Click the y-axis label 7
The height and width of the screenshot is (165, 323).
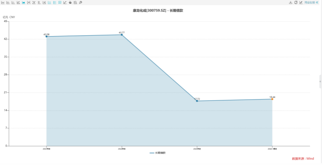click(6, 128)
